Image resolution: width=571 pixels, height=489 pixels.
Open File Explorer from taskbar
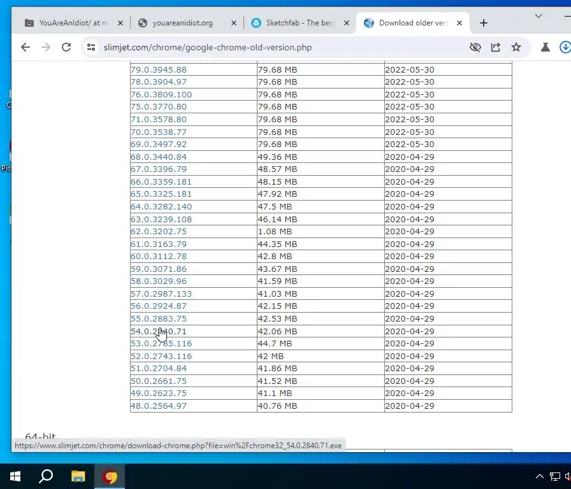point(78,476)
